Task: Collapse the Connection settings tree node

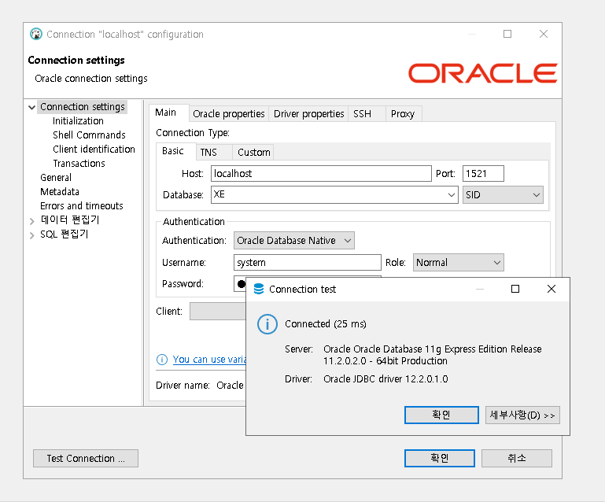Action: [x=32, y=107]
